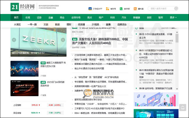Select 品牌活动 in the sub navigation
Image resolution: width=189 pixels, height=118 pixels.
[122, 24]
